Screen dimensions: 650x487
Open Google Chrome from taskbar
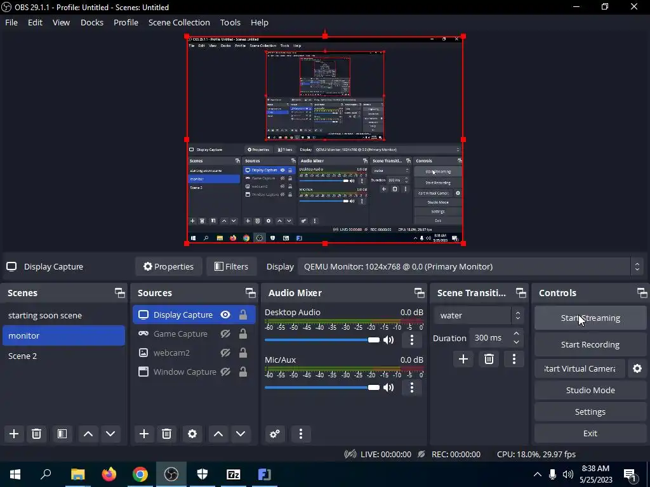(140, 474)
